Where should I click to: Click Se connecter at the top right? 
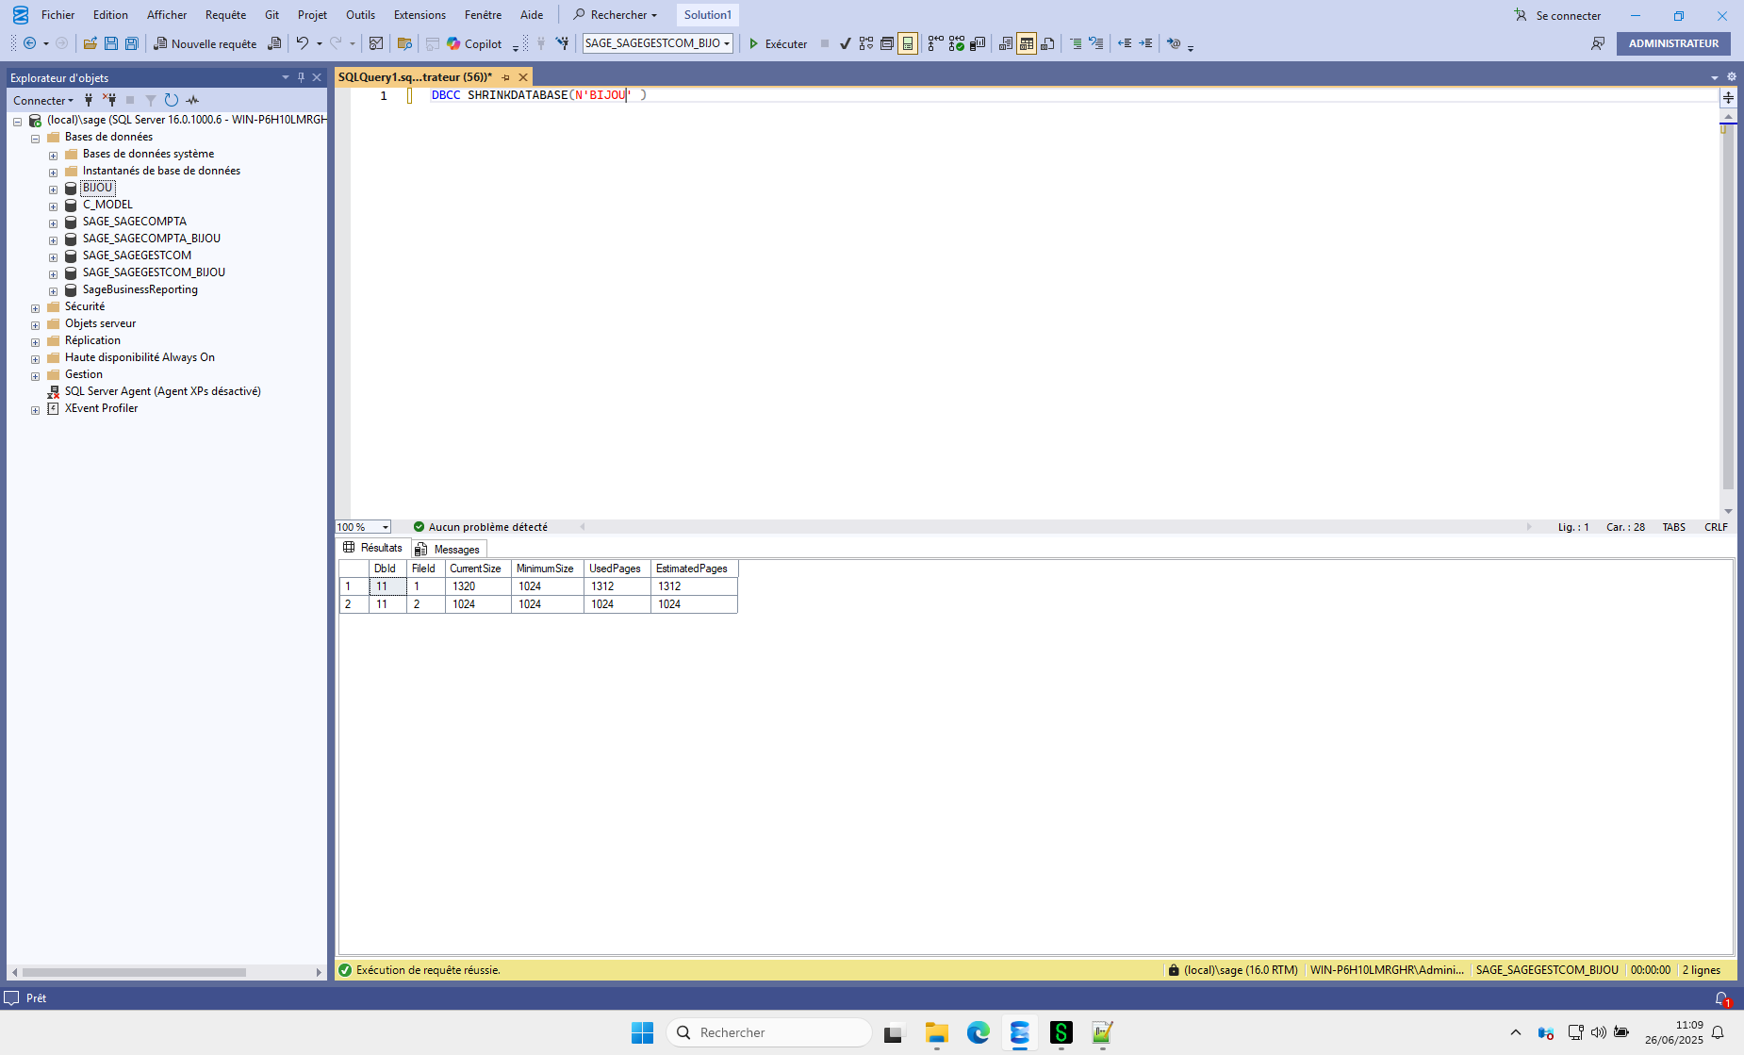(x=1557, y=15)
